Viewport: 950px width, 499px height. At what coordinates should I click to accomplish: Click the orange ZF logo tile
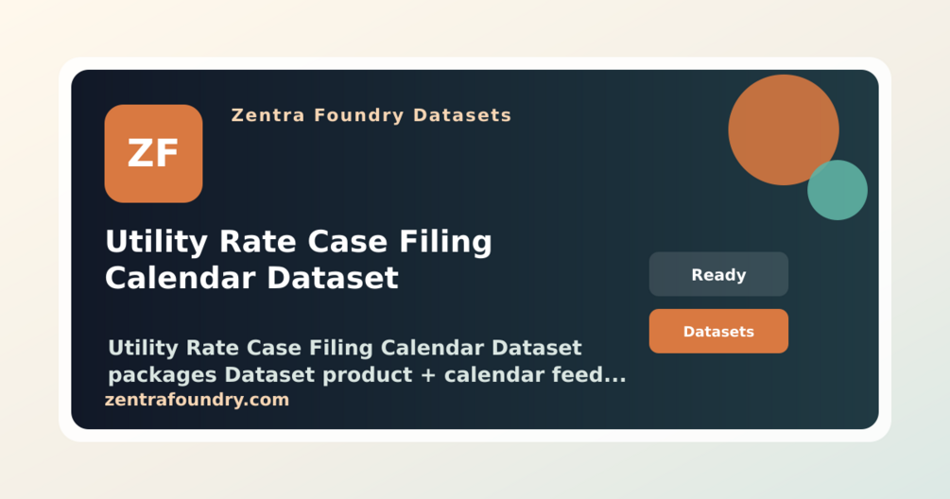click(153, 153)
